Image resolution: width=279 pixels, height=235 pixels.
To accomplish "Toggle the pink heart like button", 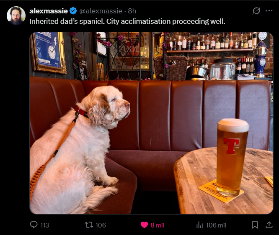I will 144,225.
